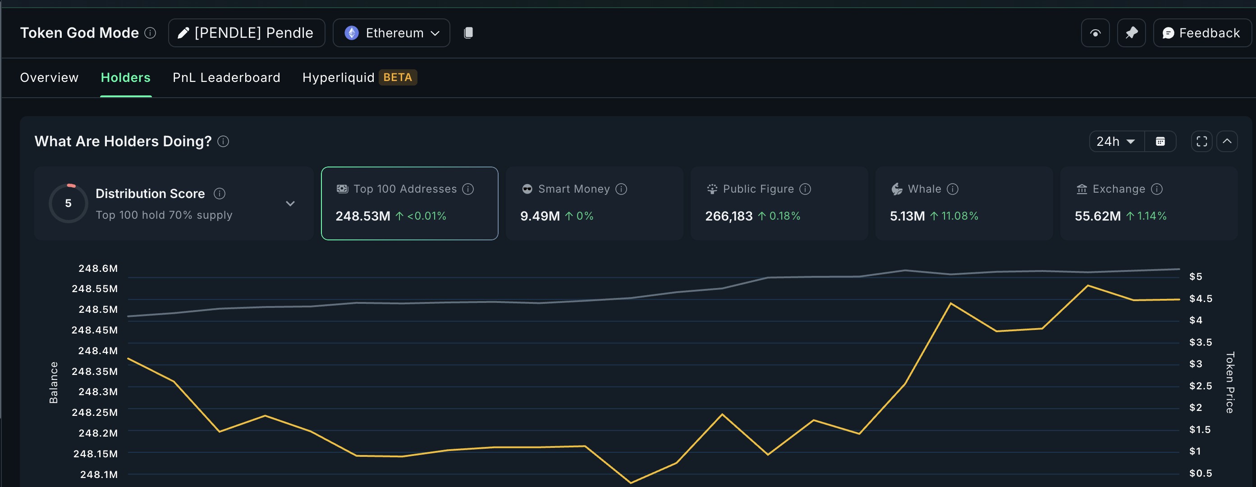Expand the Distribution Score chevron
This screenshot has height=487, width=1256.
tap(290, 203)
